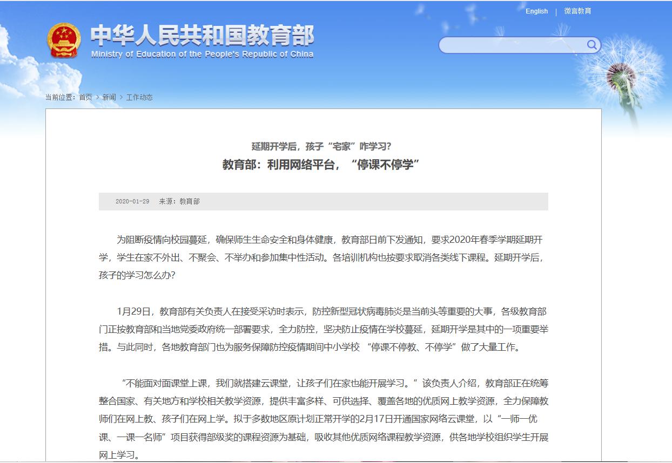Viewport: 672px width, 463px height.
Task: Open the article headline 教育部：利用网络平台
Action: tap(324, 165)
